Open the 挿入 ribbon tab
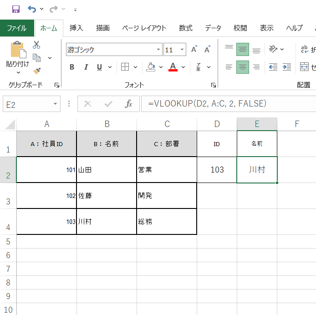Viewport: 316px width, 315px height. (x=76, y=28)
